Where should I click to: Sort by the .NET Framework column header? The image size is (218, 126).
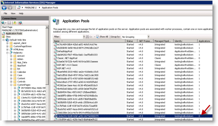point(145,41)
